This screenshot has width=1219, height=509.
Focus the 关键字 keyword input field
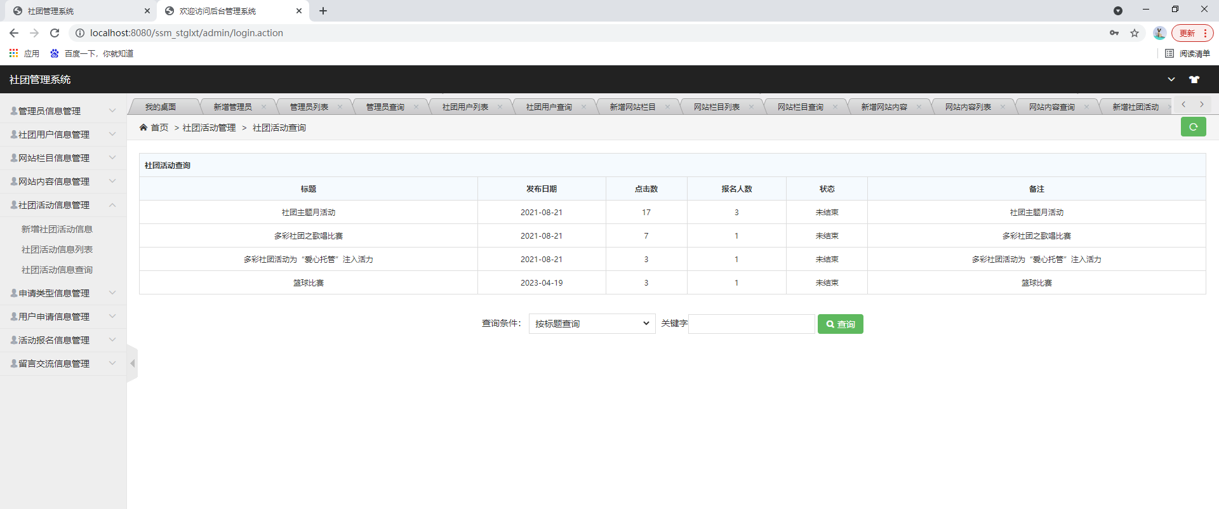[752, 324]
